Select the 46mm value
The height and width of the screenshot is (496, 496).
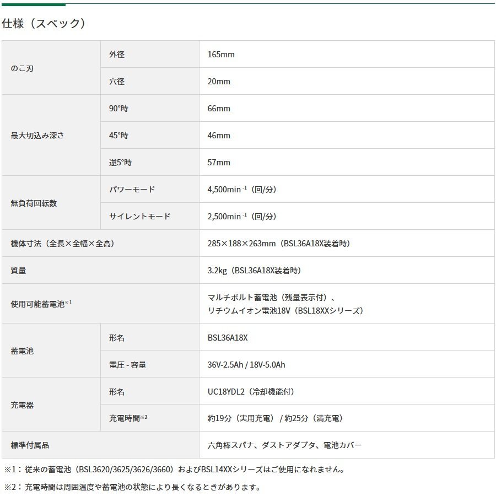(x=219, y=136)
